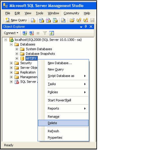Choose Refresh from context menu

pos(63,131)
